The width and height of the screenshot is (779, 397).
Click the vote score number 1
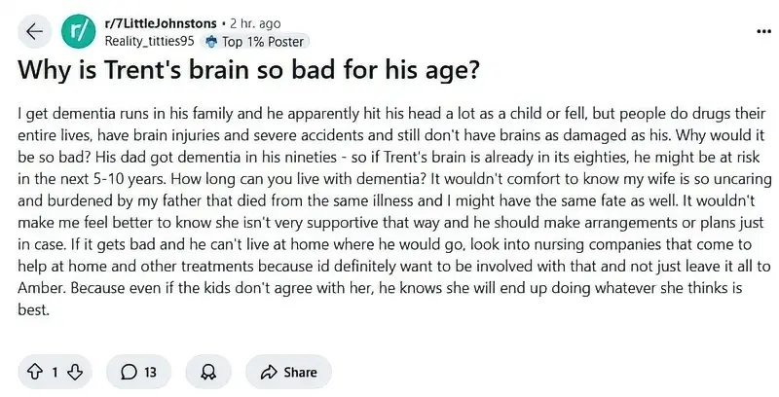click(55, 372)
